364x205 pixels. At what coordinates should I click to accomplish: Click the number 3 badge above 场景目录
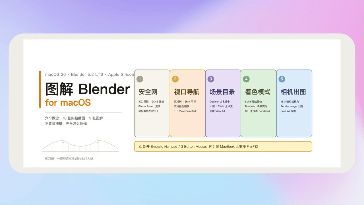211,79
